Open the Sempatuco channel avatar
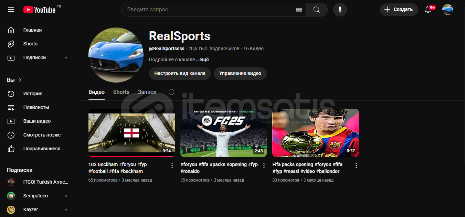465x217 pixels. (11, 196)
